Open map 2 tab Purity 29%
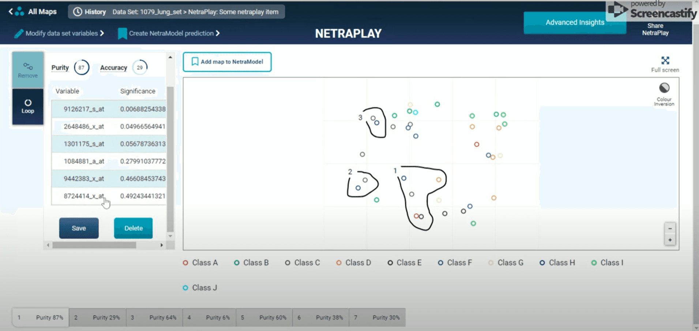699x331 pixels. click(97, 317)
